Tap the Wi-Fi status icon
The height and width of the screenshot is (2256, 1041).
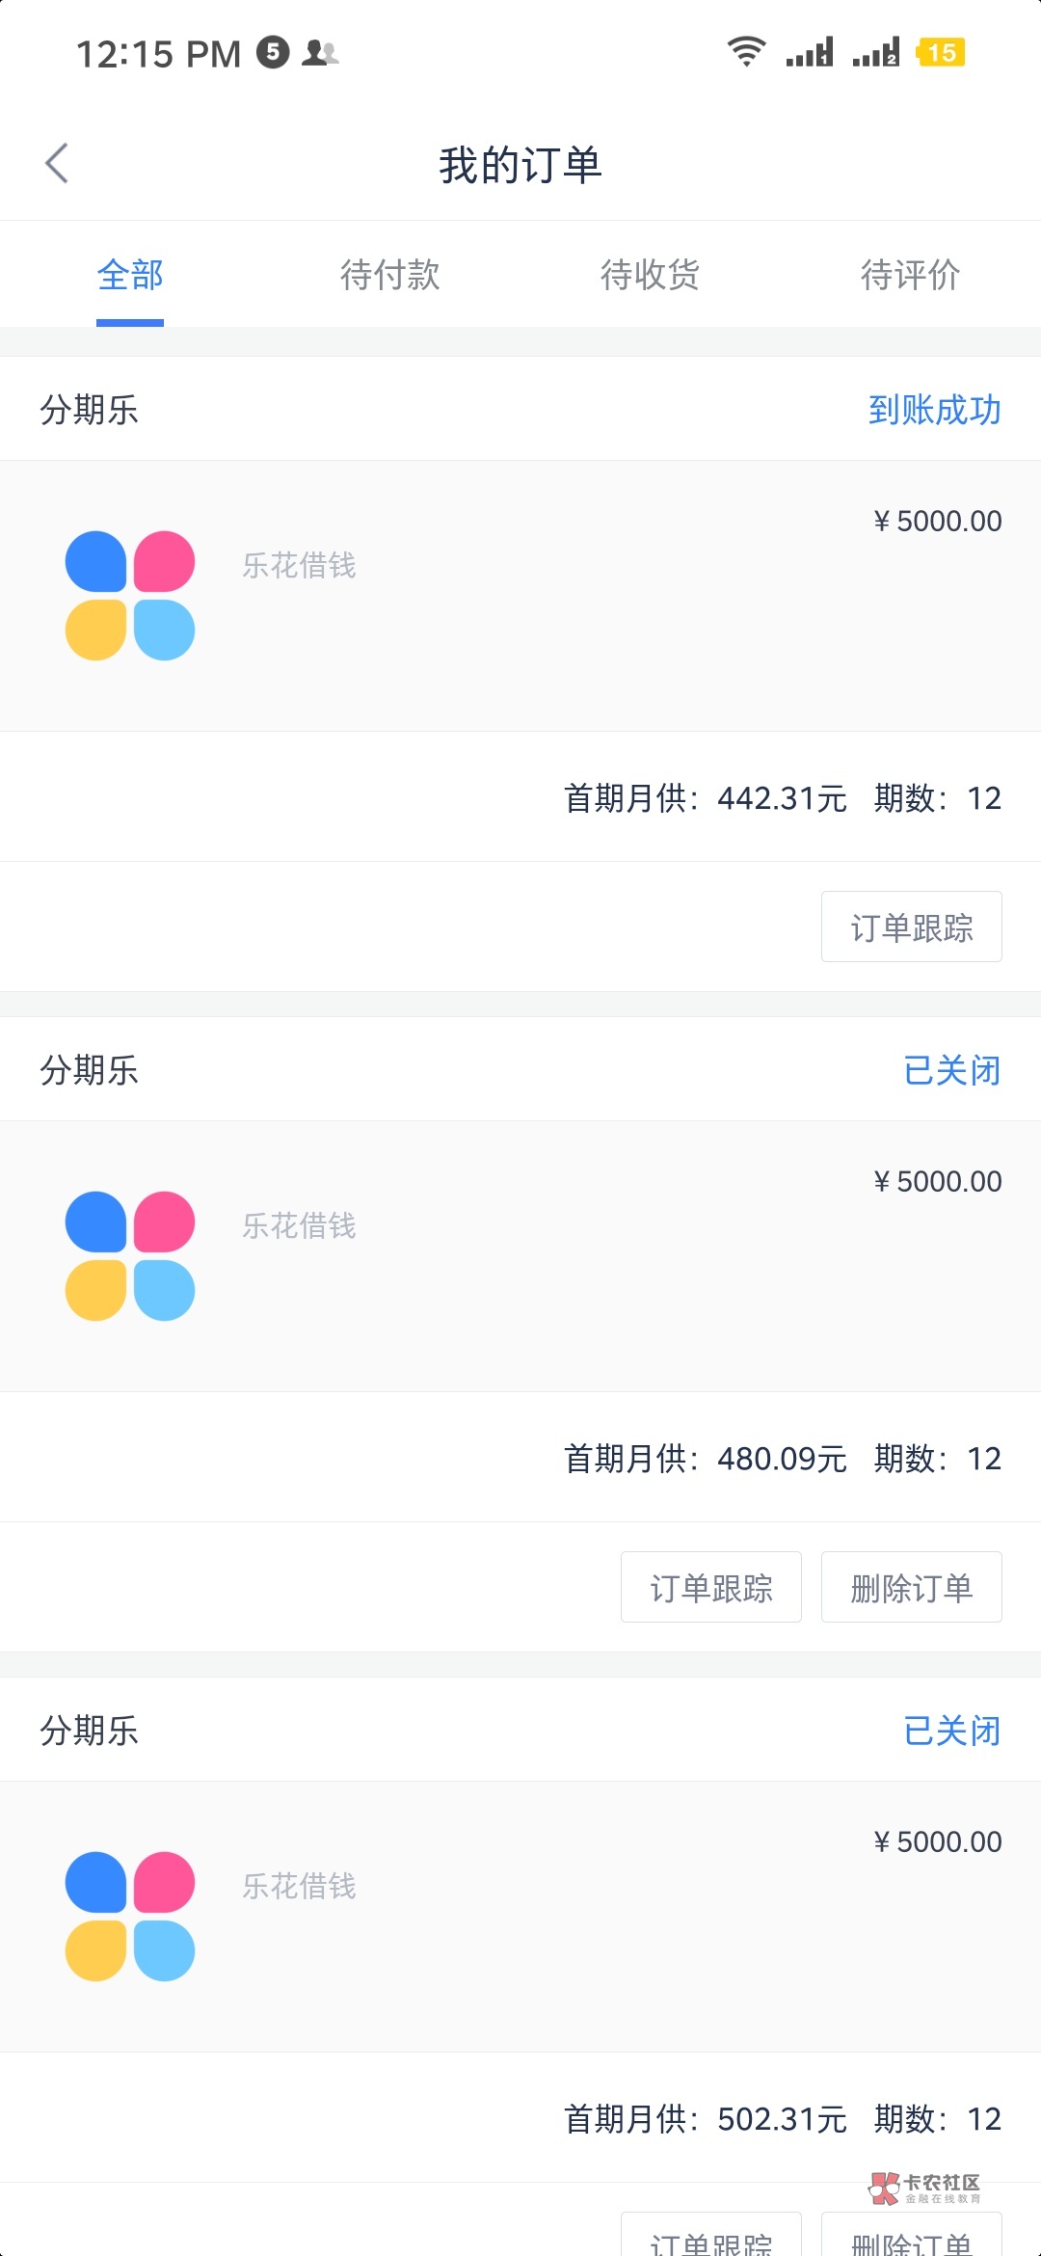746,52
